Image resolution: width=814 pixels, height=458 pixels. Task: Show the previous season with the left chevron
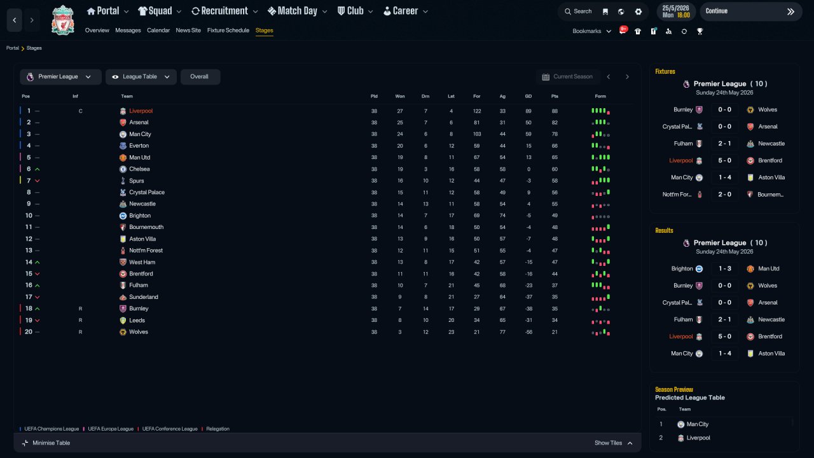pos(609,77)
